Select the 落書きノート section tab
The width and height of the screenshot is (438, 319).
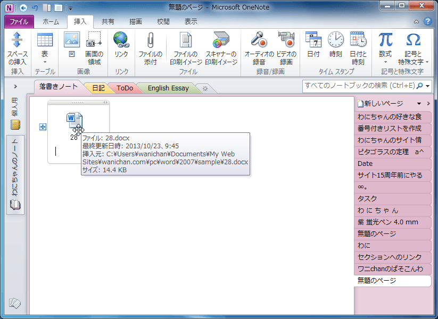59,87
